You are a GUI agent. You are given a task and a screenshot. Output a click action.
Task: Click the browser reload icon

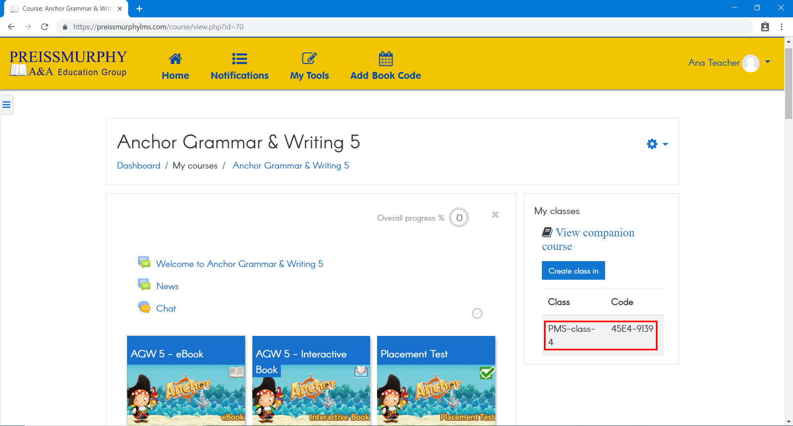pyautogui.click(x=45, y=27)
